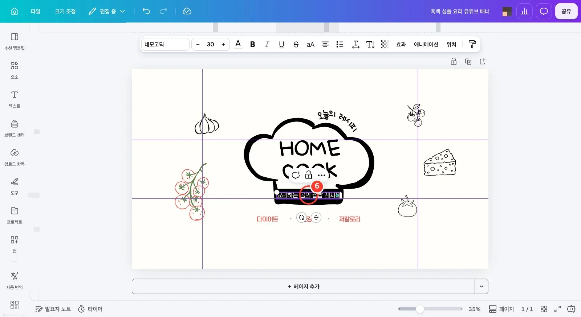Toggle bold formatting
The width and height of the screenshot is (581, 317).
tap(252, 44)
